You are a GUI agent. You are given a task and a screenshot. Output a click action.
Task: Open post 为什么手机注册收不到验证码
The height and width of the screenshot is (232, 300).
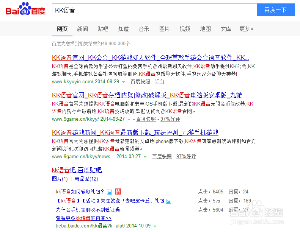[x=88, y=210]
